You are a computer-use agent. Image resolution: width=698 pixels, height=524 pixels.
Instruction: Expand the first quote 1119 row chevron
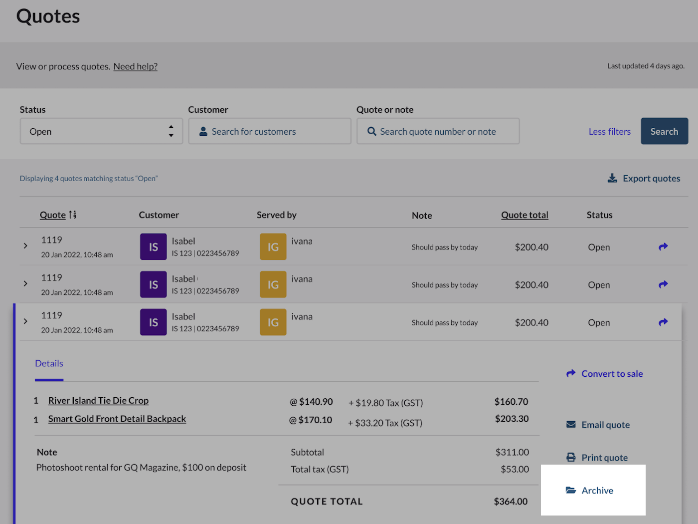click(25, 246)
